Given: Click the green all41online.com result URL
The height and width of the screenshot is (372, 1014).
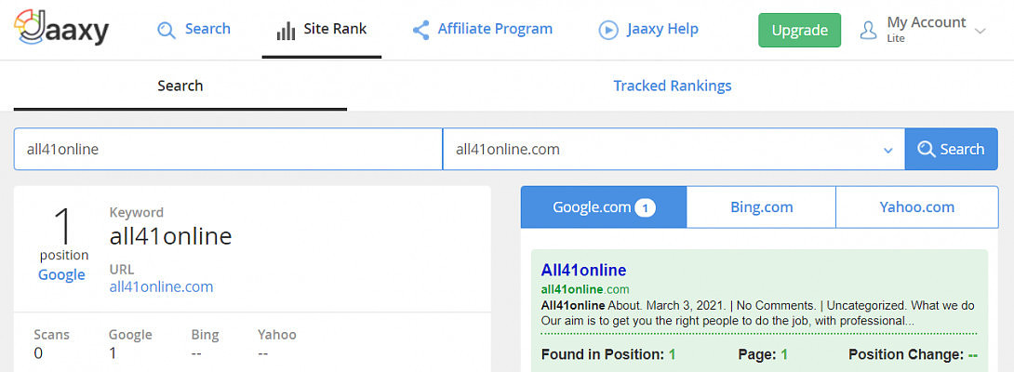Looking at the screenshot, I should 584,289.
